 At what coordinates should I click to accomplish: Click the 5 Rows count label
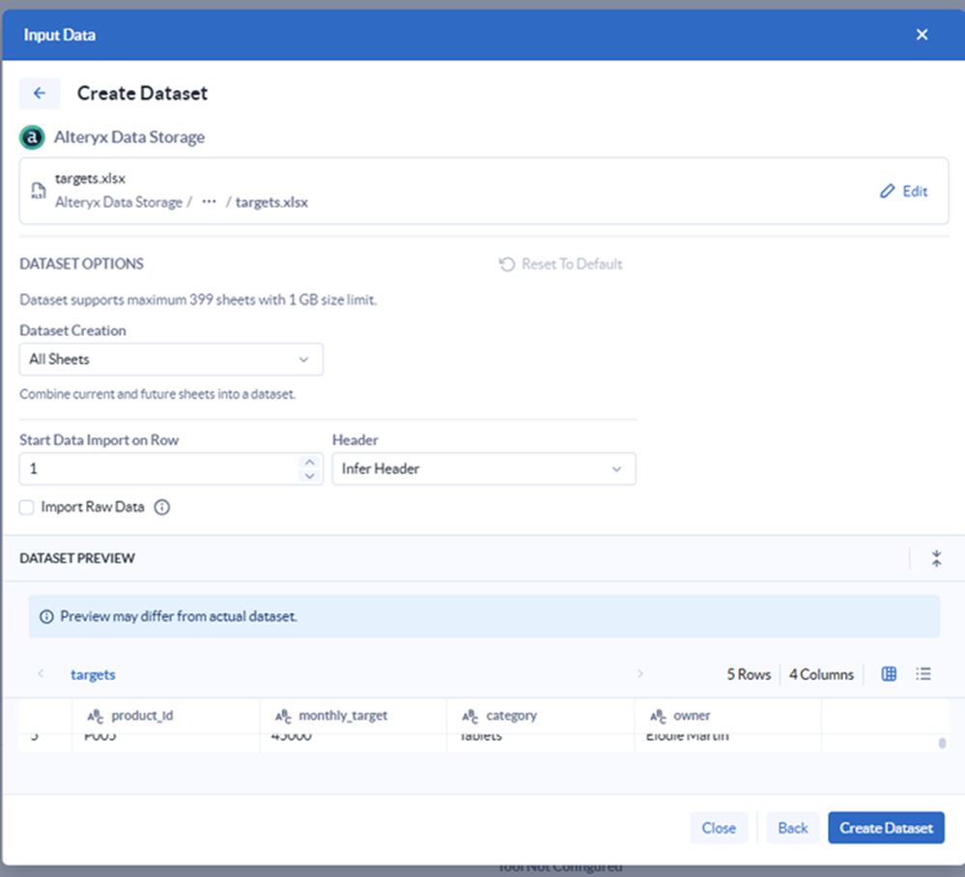tap(749, 674)
